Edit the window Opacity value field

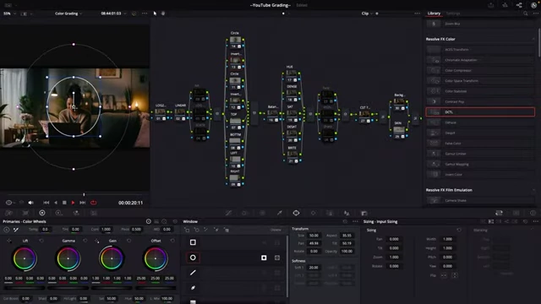[347, 252]
